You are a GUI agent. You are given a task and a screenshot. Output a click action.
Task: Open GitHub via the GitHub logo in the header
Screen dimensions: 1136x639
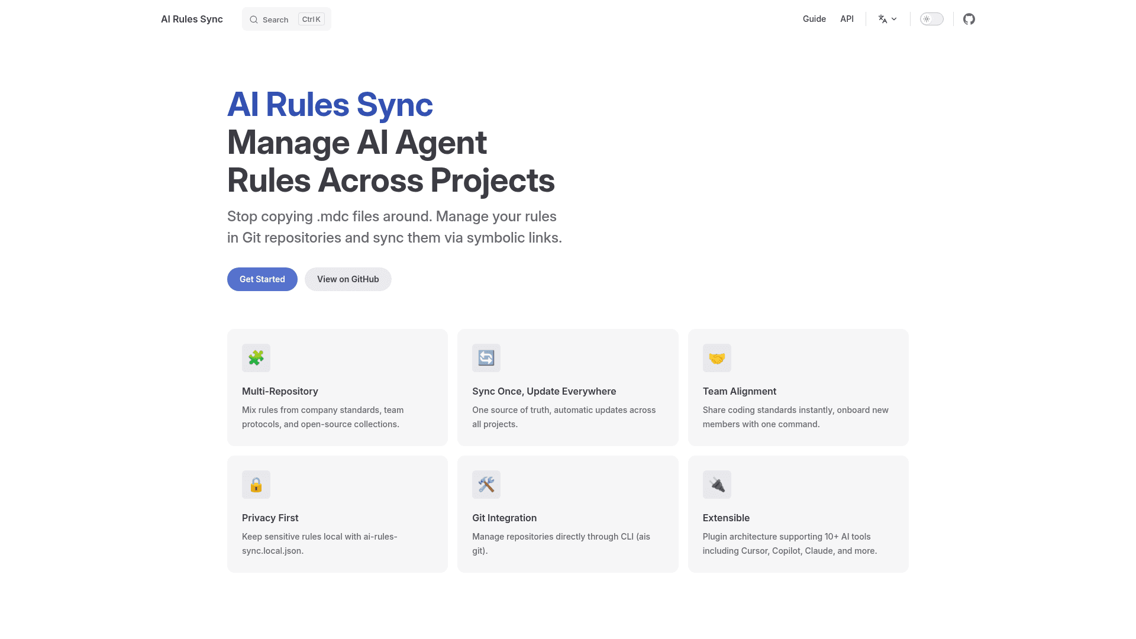969,19
